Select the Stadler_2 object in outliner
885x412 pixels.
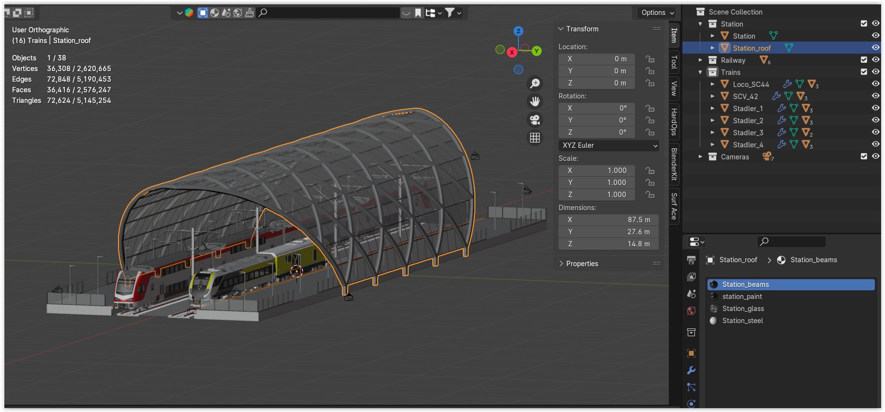pyautogui.click(x=748, y=120)
